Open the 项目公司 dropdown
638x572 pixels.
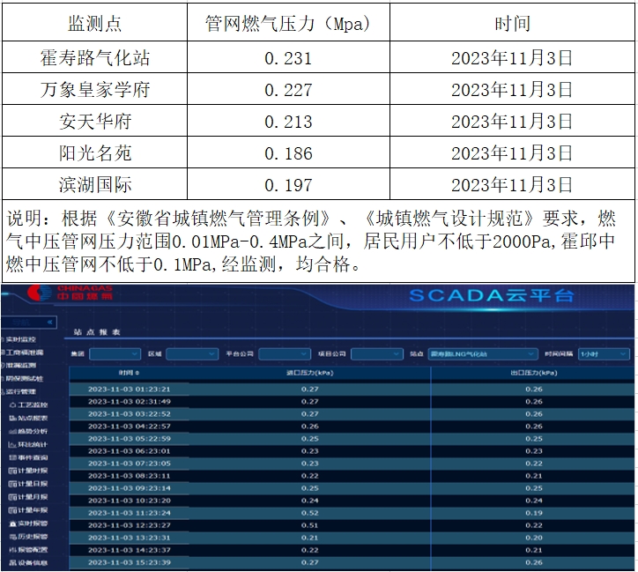pos(376,354)
